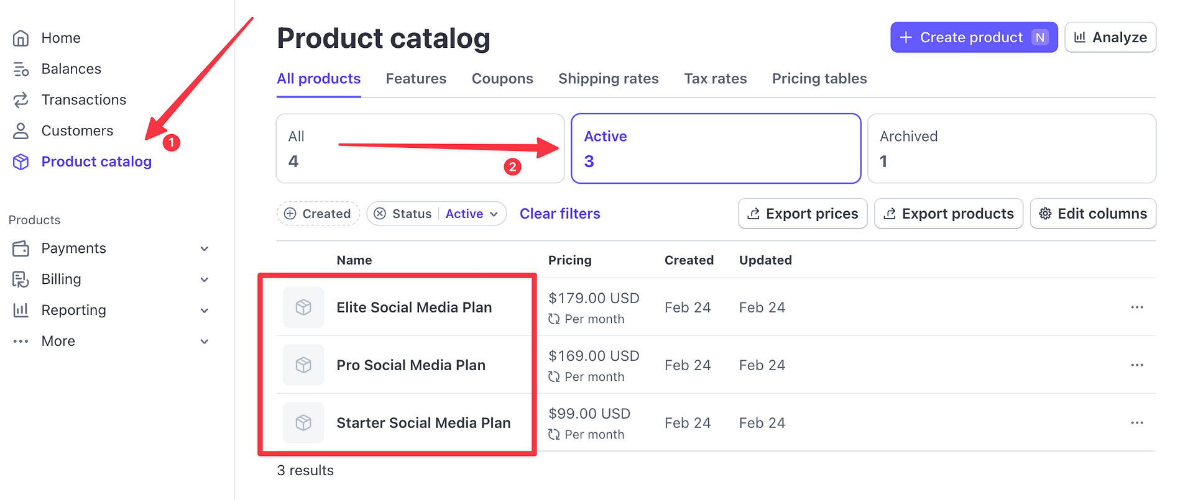Click the Payments wallet icon

tap(21, 248)
